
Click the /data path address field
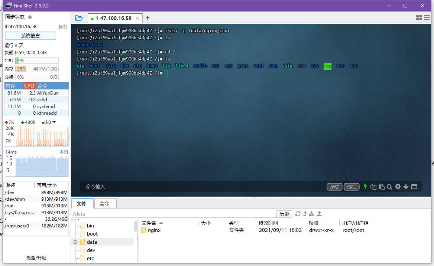click(173, 214)
